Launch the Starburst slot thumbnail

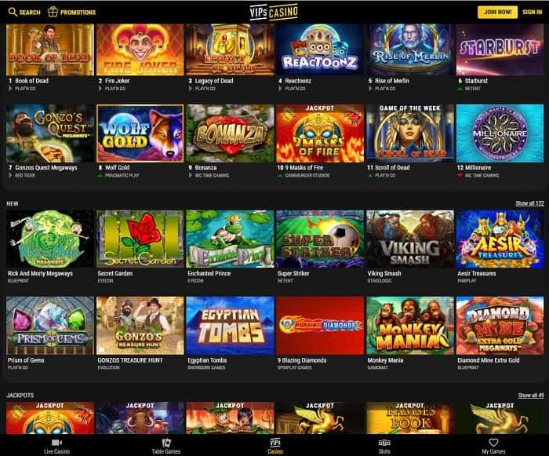coord(500,49)
